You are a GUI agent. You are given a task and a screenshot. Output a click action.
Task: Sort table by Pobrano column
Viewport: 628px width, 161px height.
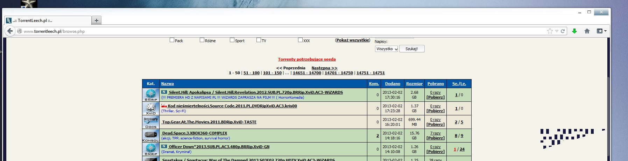pos(436,84)
